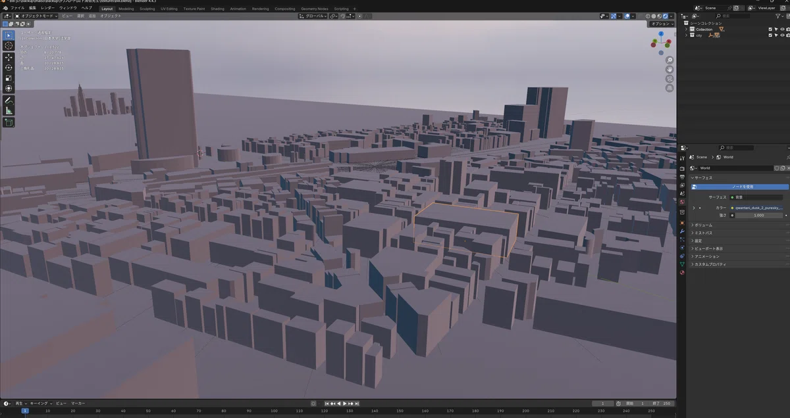Click the pan hand icon in the viewport
This screenshot has height=418, width=790.
[x=670, y=69]
